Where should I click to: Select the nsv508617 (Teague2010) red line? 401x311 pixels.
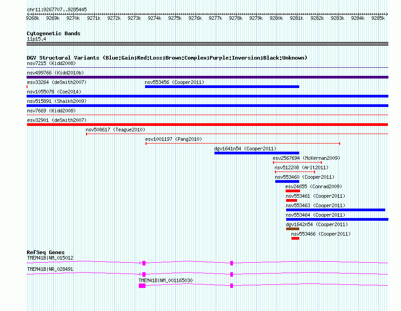coord(237,134)
